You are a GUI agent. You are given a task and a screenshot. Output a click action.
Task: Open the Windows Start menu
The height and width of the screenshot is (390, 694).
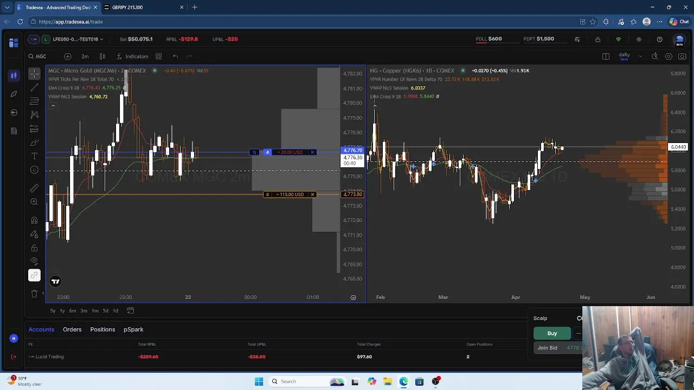click(259, 381)
